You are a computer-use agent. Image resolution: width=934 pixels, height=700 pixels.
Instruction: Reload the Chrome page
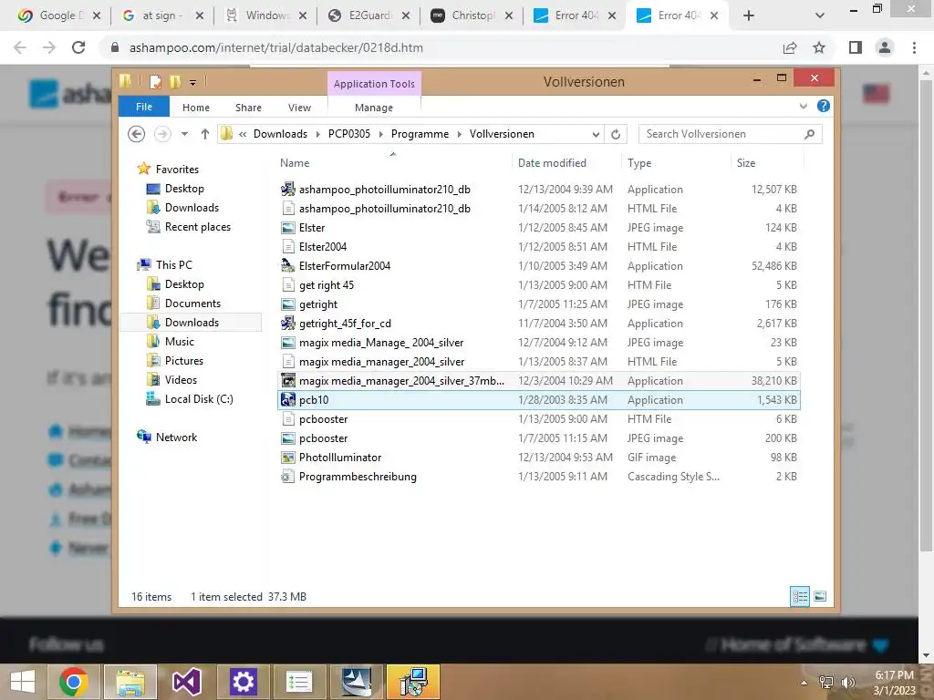click(78, 47)
